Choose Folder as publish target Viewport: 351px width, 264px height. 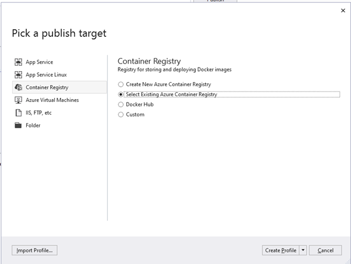point(59,125)
